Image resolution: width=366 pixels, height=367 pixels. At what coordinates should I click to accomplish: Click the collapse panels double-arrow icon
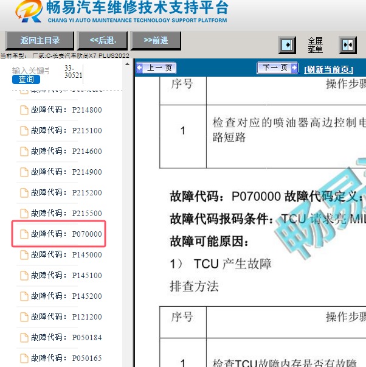pos(348,44)
